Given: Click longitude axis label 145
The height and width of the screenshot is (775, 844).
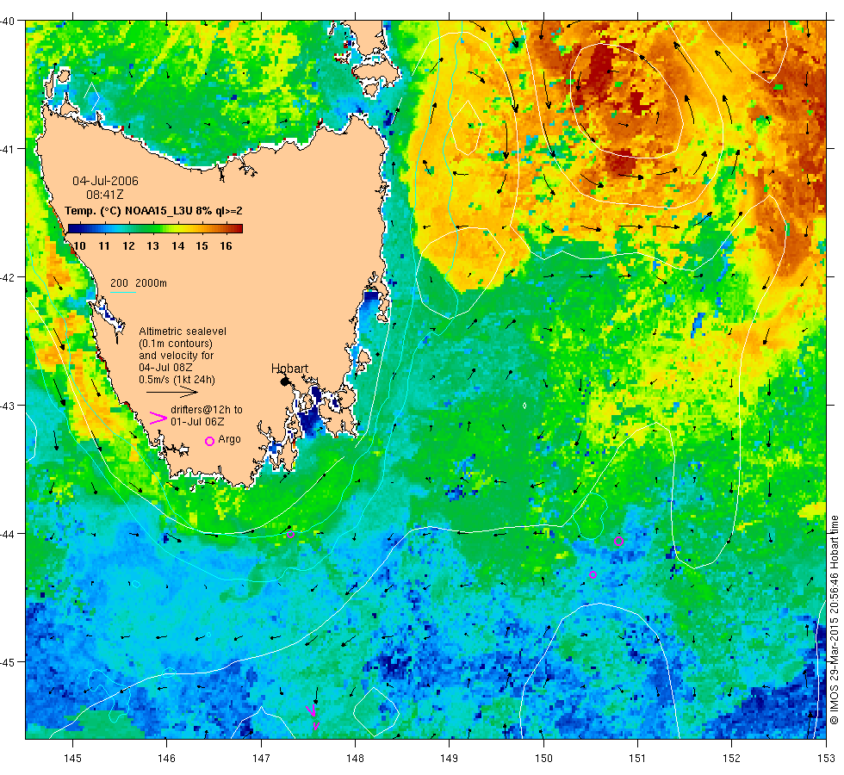Looking at the screenshot, I should click(x=72, y=759).
